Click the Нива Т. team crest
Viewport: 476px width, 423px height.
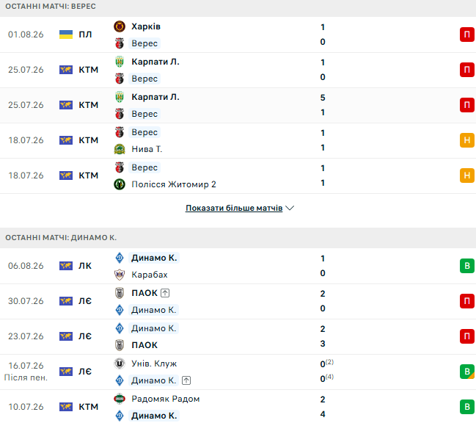click(x=120, y=149)
